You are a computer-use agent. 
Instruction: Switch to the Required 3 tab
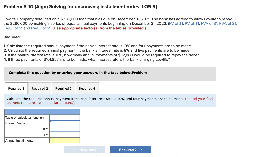(63, 88)
